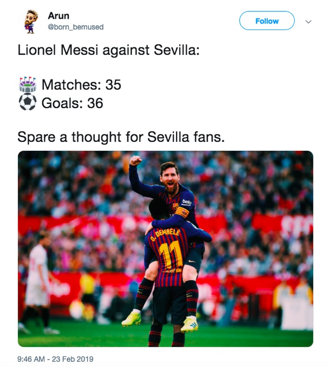Click Messi's face in the photo
329x367 pixels.
[170, 177]
